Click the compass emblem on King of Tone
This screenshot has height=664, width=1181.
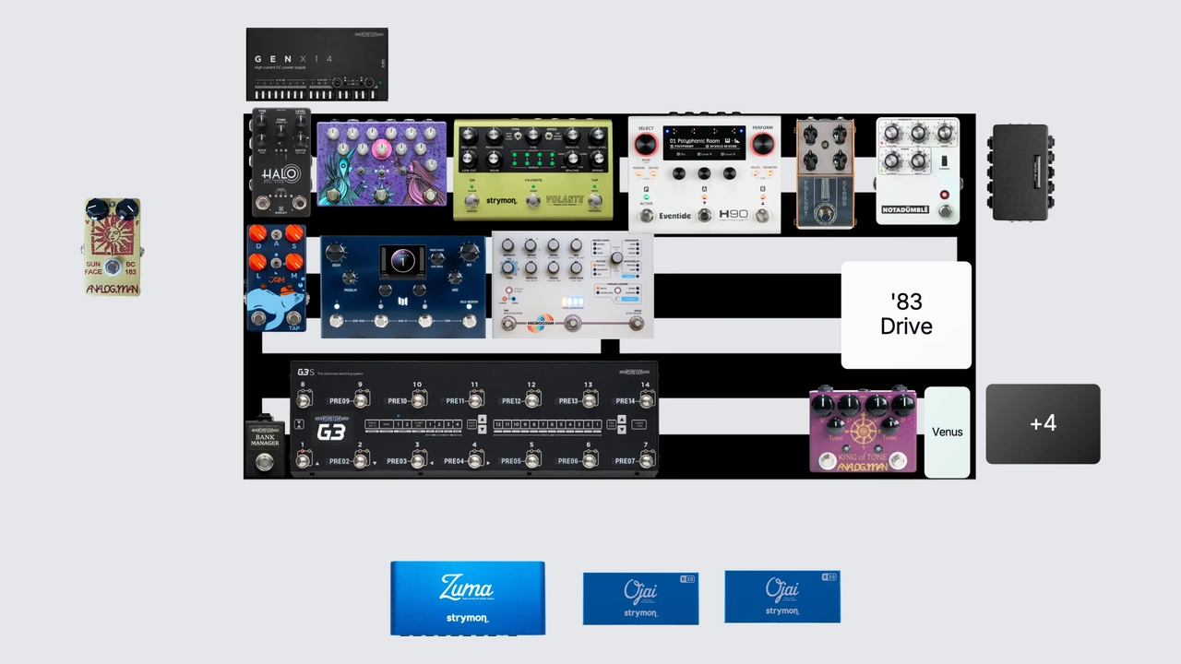[863, 432]
